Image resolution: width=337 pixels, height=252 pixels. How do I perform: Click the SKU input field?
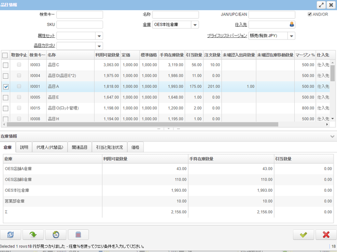[79, 25]
